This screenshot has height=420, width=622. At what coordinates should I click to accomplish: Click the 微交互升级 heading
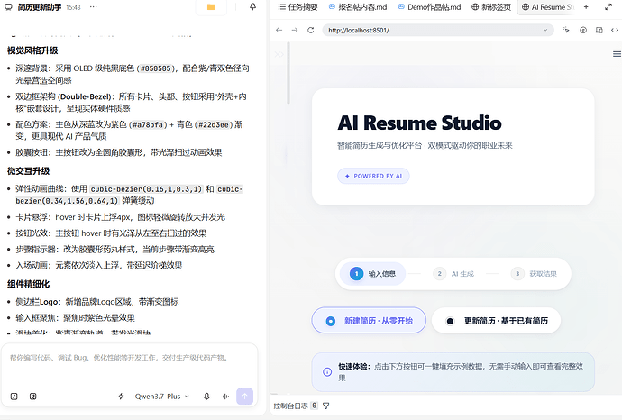[x=28, y=171]
